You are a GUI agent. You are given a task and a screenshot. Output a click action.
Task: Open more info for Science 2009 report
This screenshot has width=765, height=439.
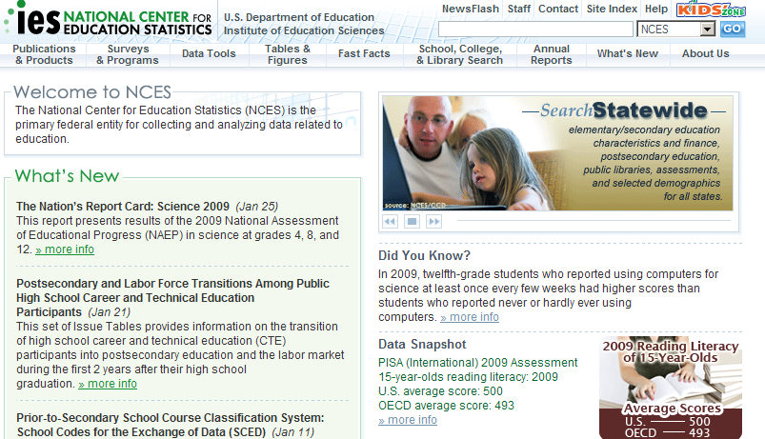[x=65, y=249]
